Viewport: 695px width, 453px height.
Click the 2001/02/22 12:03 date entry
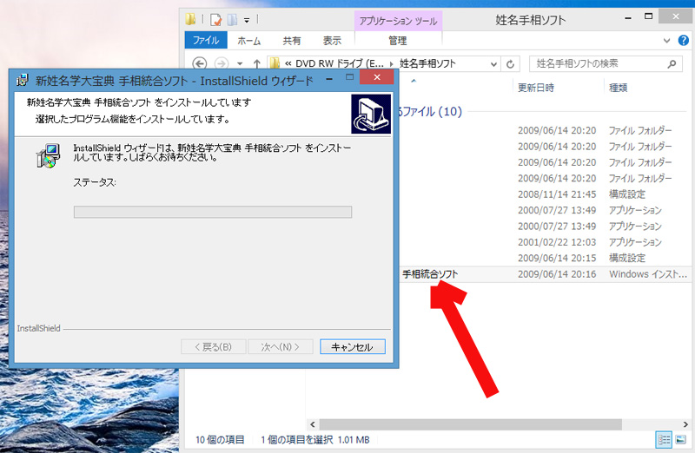(557, 242)
